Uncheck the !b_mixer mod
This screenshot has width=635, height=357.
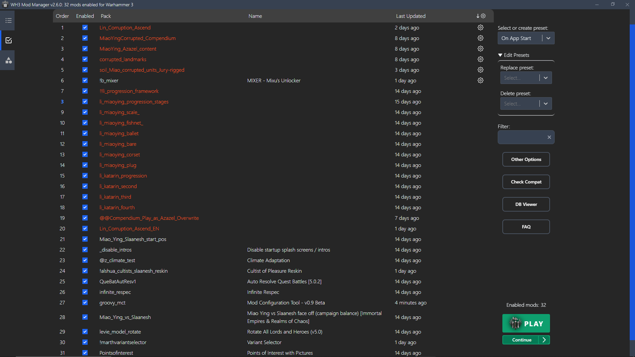85,80
